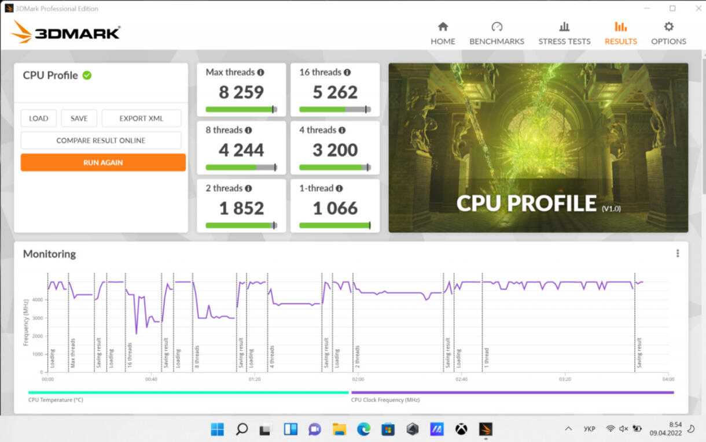
Task: Click the info icon next to Max threads
Action: coord(260,72)
